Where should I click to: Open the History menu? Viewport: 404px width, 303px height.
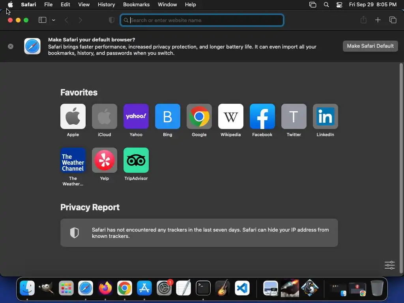106,5
